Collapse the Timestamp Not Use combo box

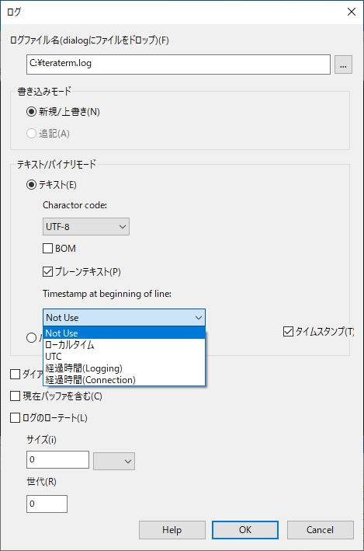(x=124, y=318)
